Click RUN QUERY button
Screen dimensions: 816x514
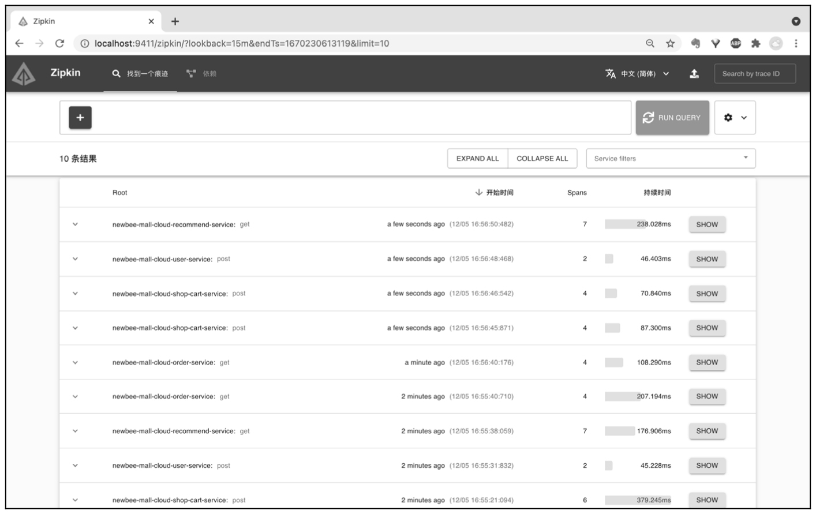[x=672, y=118]
